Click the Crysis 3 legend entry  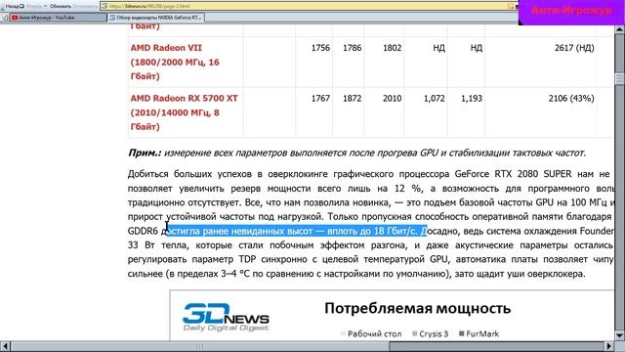pyautogui.click(x=430, y=333)
